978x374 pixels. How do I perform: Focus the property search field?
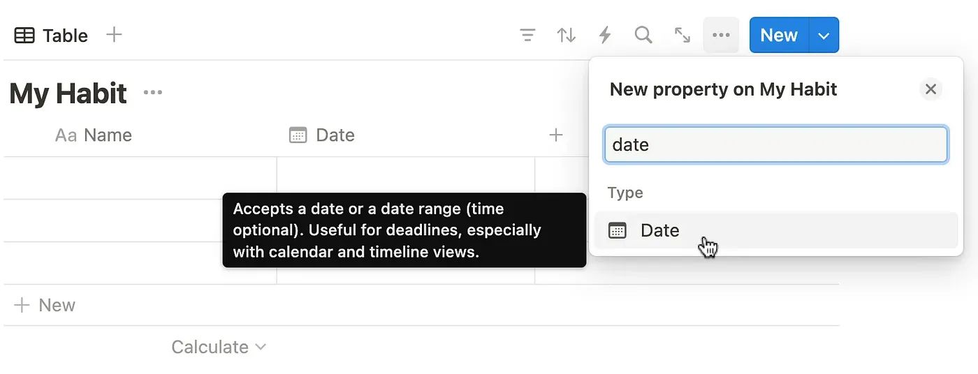[x=776, y=144]
